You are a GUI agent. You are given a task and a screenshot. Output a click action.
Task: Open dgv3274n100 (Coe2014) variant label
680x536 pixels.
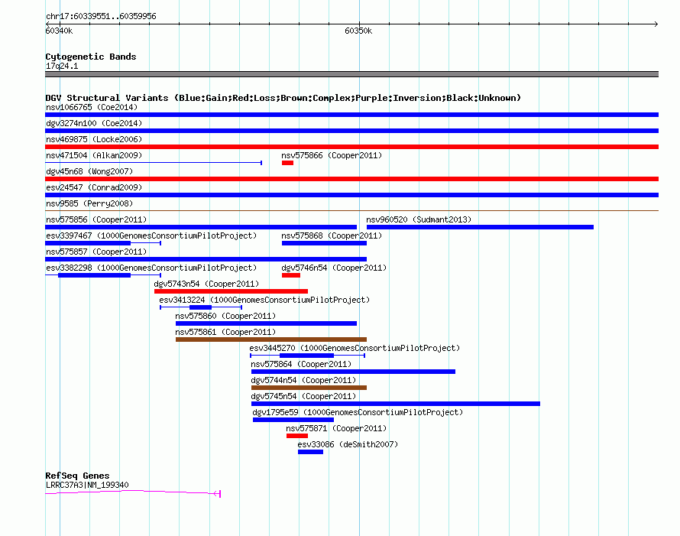pos(94,123)
